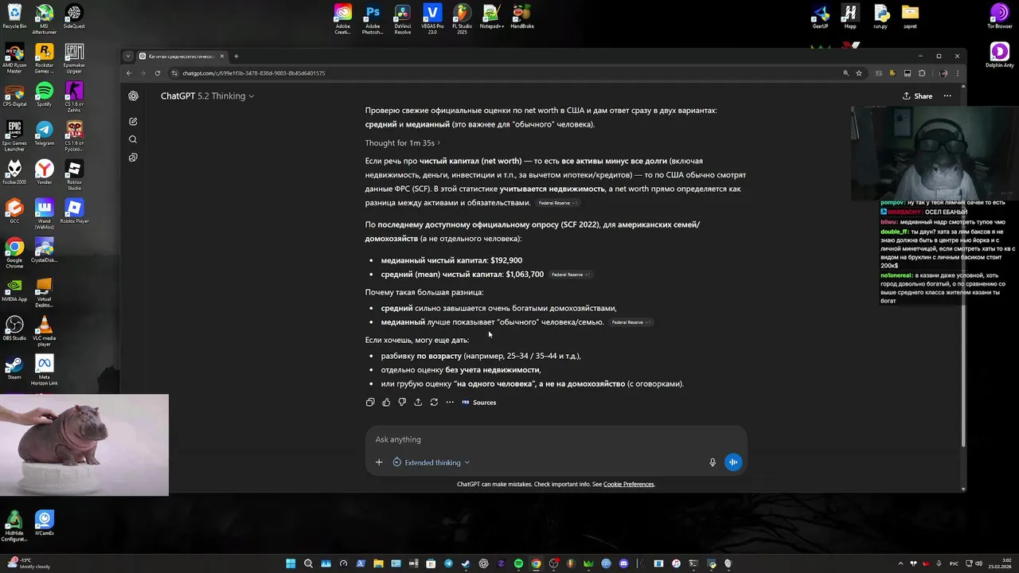
Task: Show hidden system tray icons
Action: tap(900, 563)
